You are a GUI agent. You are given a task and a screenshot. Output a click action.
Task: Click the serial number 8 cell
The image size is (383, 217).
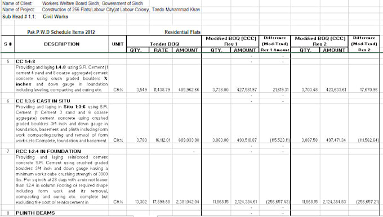point(8,213)
